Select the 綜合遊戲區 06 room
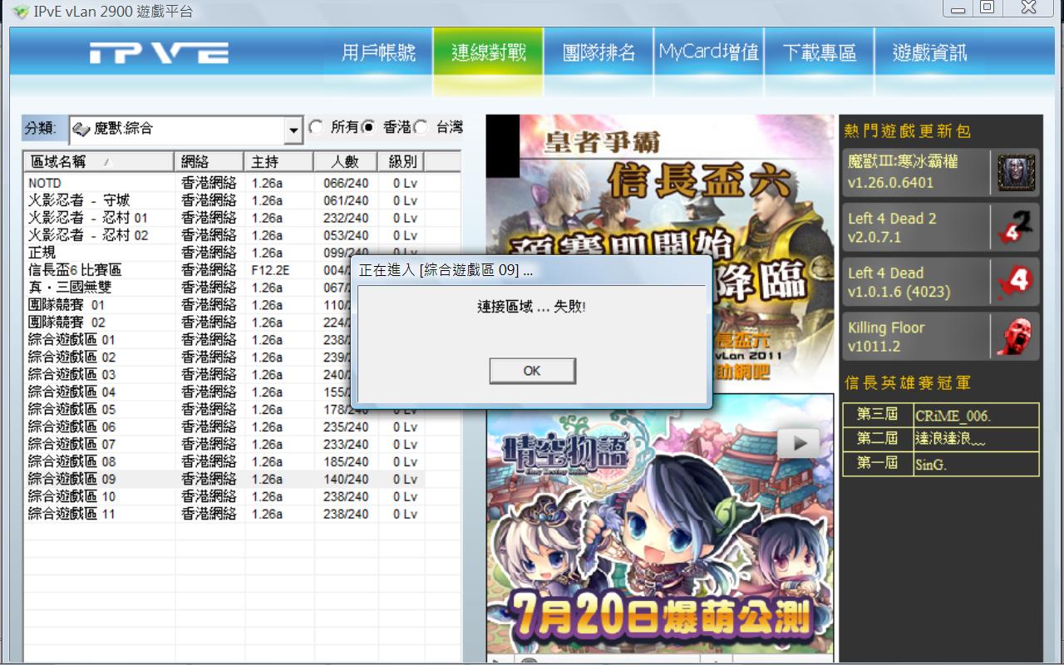1064x665 pixels. pyautogui.click(x=224, y=427)
